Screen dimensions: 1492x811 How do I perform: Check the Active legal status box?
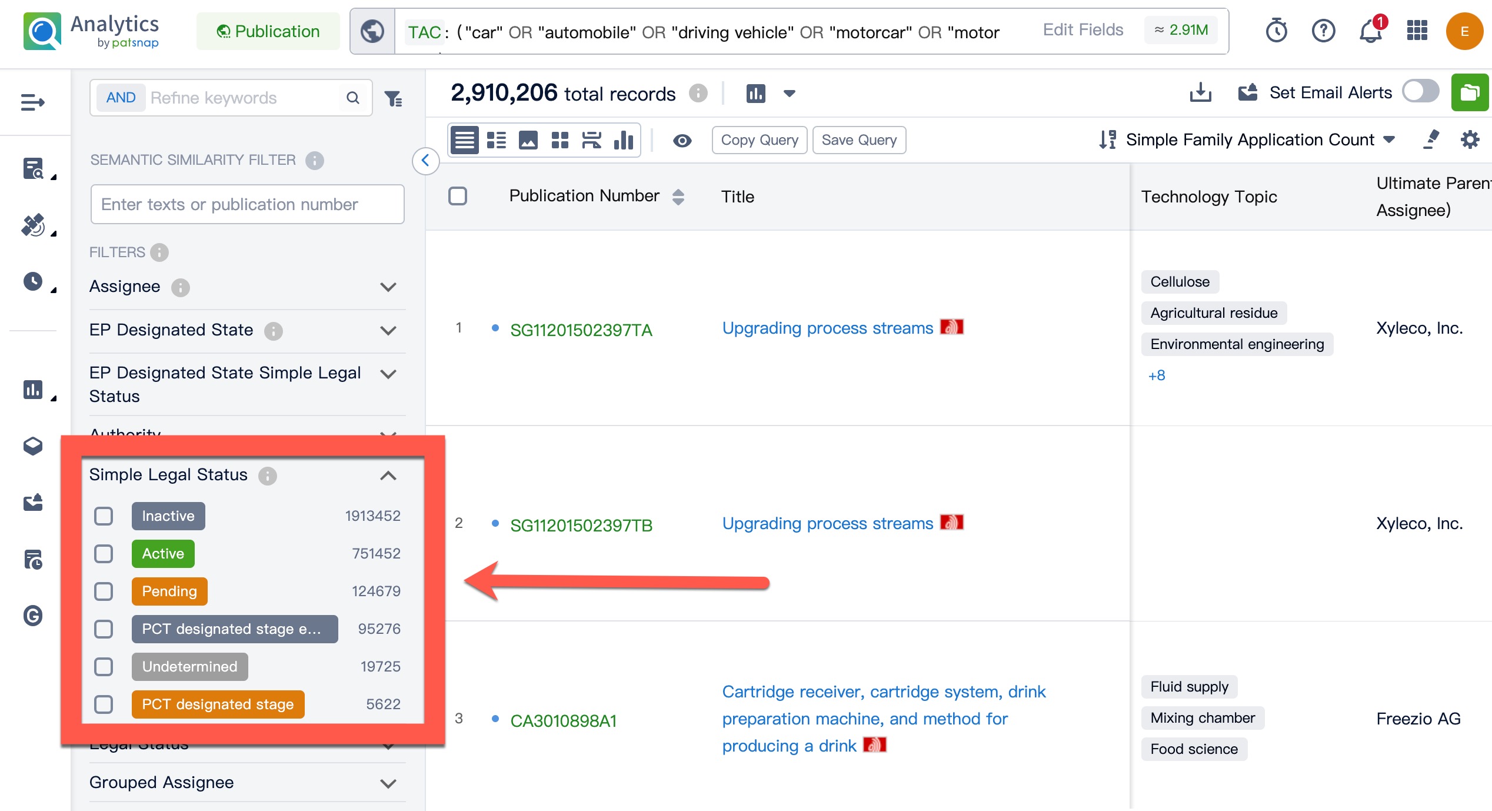coord(104,554)
